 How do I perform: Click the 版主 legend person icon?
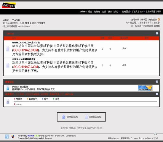42,99
